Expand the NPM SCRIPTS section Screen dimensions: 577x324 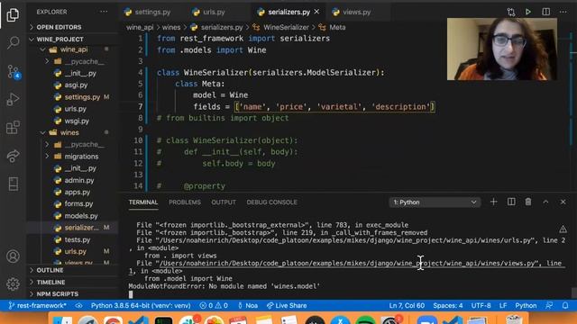[x=58, y=294]
